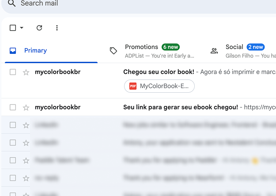276x196 pixels.
Task: Star the 'Seu link para gerar' email
Action: coord(26,107)
